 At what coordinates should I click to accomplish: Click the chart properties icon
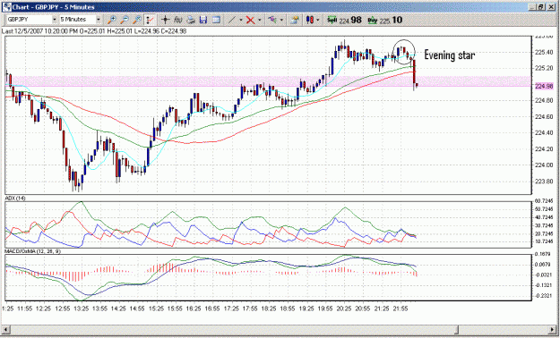(294, 20)
